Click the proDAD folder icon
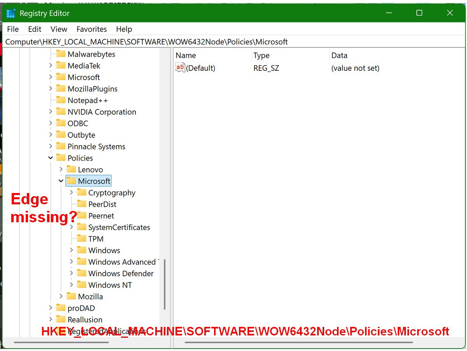Viewport: 467px width, 351px height. (61, 308)
